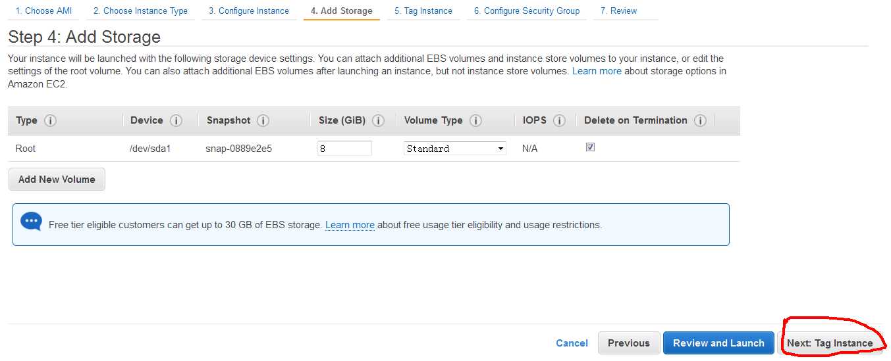Open the 6. Configure Security Group tab
Viewport: 891px width, 361px height.
pos(527,11)
